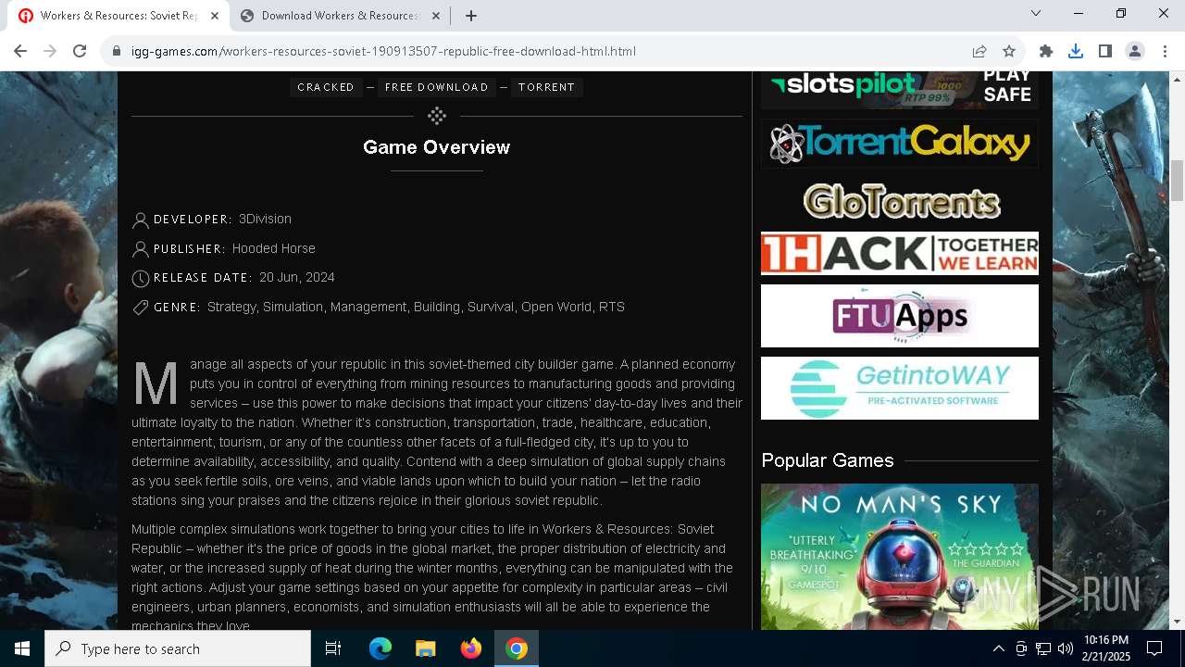Viewport: 1185px width, 667px height.
Task: Switch to Workers & Resources: Soviet Republic tab
Action: click(118, 16)
